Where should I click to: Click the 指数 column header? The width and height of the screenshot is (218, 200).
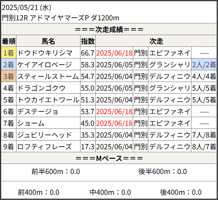click(x=88, y=41)
